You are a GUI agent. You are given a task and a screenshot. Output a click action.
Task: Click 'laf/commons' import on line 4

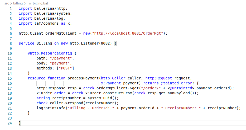click(x=46, y=23)
